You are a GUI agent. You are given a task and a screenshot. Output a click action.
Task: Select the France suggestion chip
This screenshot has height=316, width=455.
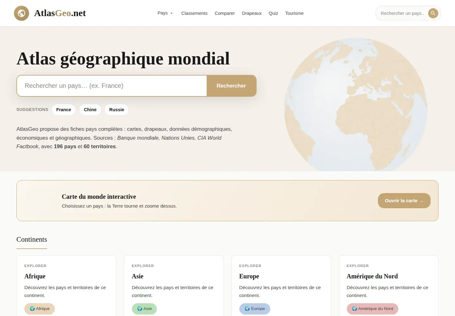[64, 110]
